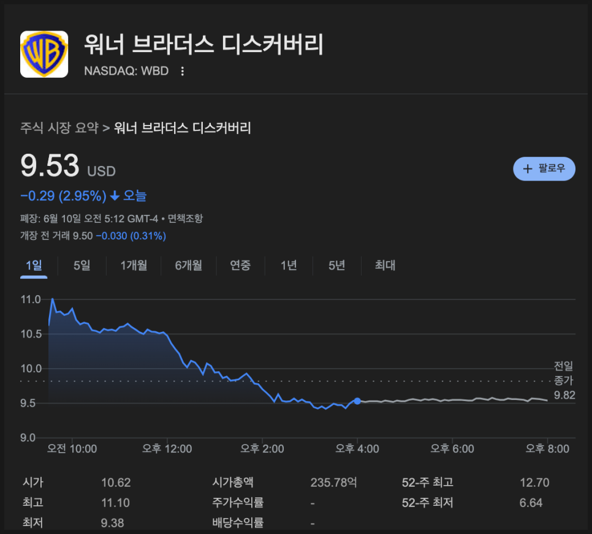Click the blue closing-price marker on chart
592x534 pixels.
click(357, 401)
